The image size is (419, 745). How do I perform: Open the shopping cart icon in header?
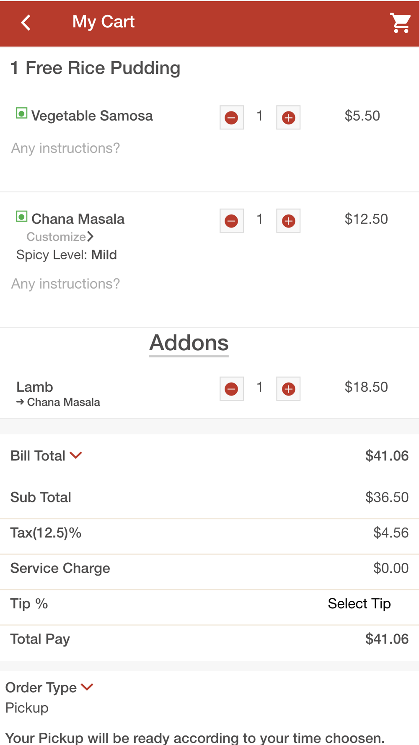point(400,23)
